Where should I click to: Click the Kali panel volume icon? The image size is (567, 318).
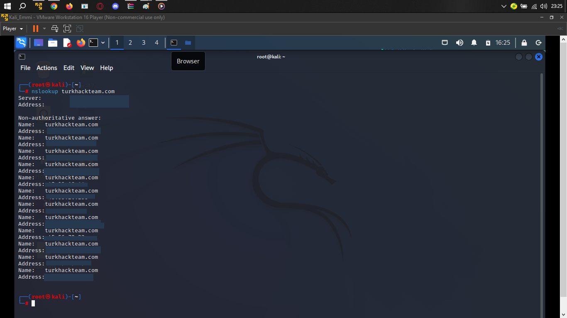[459, 43]
